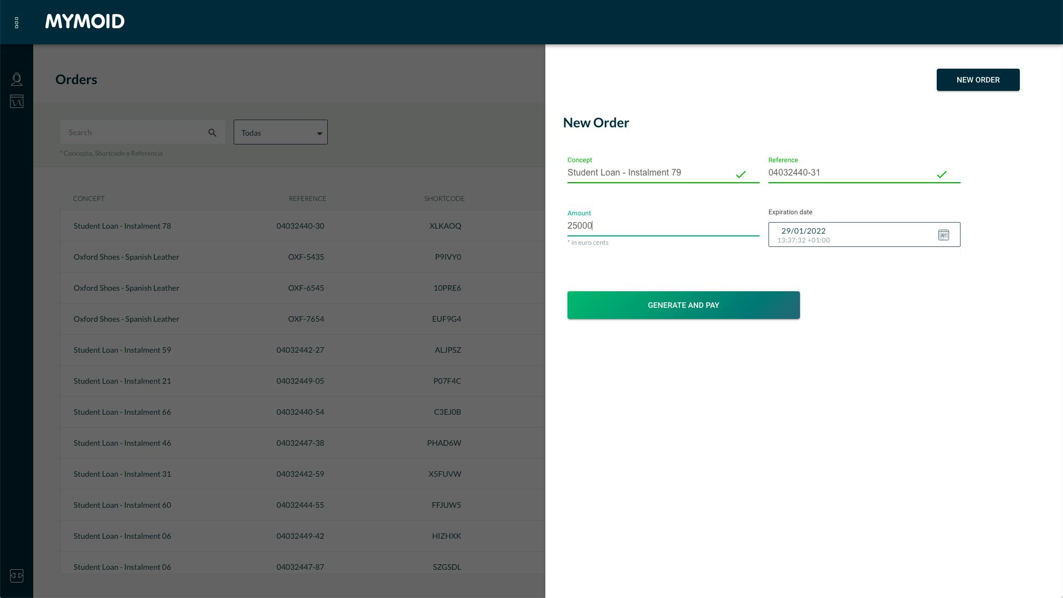Click the green checkmark next to Reference field

point(942,174)
